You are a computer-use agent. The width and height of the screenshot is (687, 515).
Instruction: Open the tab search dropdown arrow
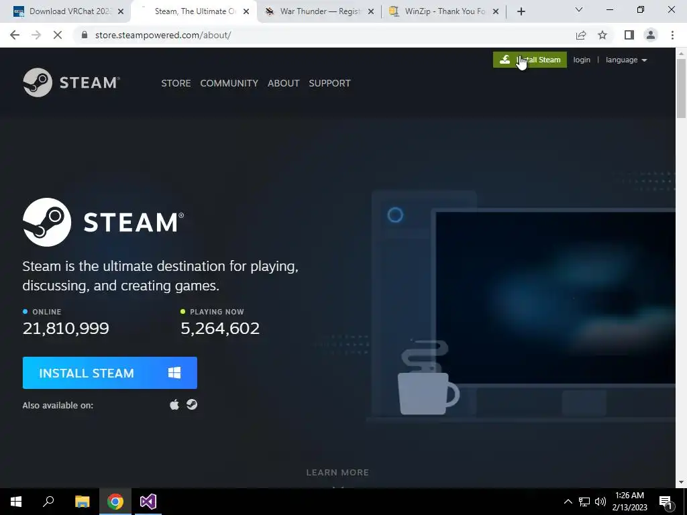tap(579, 9)
